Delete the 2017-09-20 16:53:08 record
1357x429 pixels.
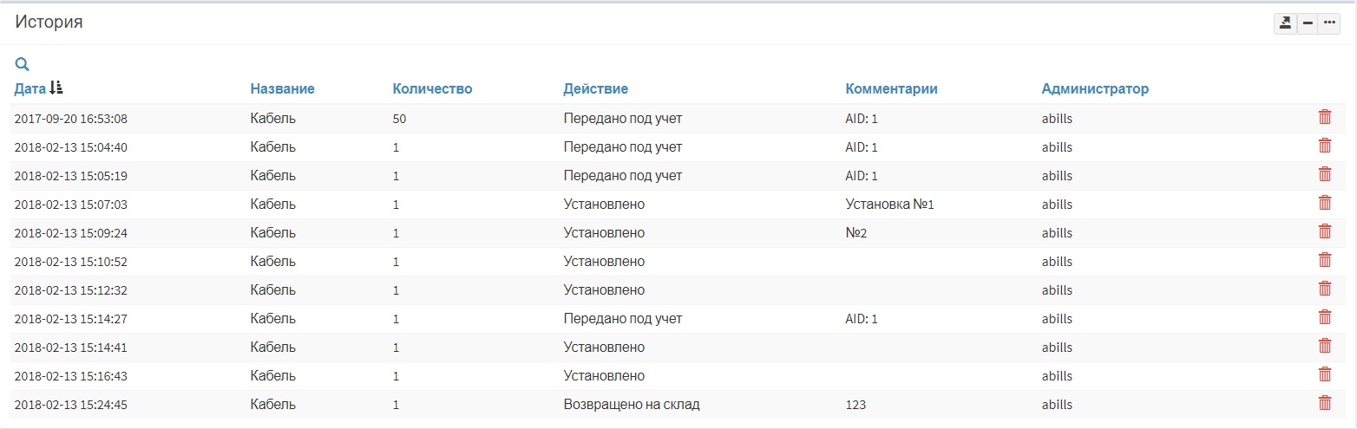coord(1325,117)
